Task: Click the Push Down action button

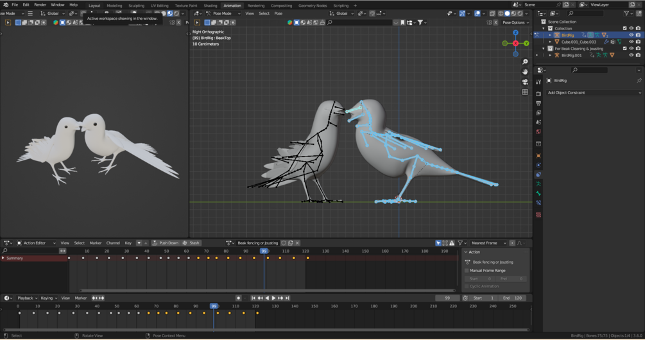Action: coord(166,243)
